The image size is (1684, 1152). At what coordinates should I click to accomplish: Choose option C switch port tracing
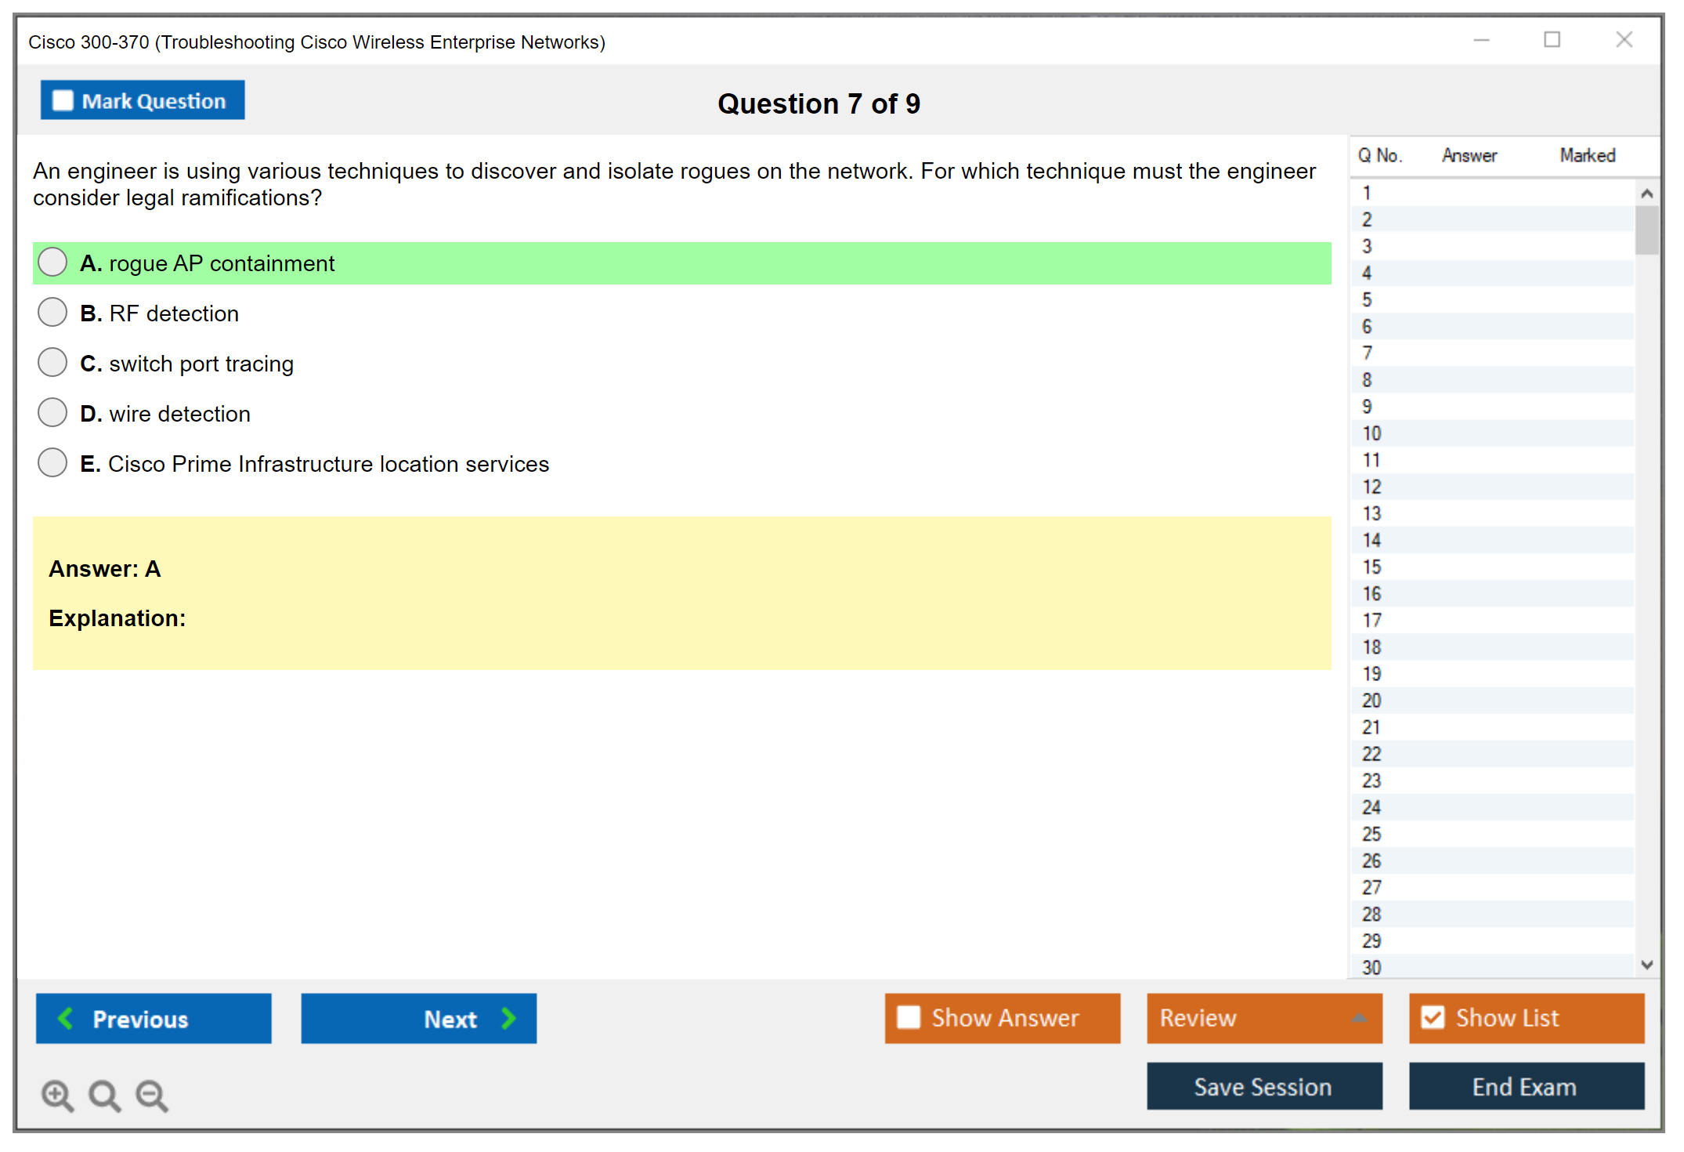[52, 363]
